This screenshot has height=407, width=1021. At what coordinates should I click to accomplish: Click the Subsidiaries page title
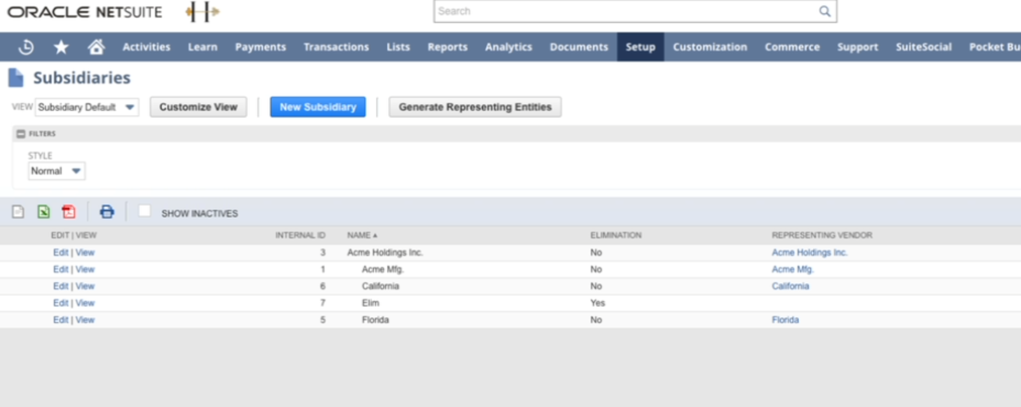pos(82,78)
